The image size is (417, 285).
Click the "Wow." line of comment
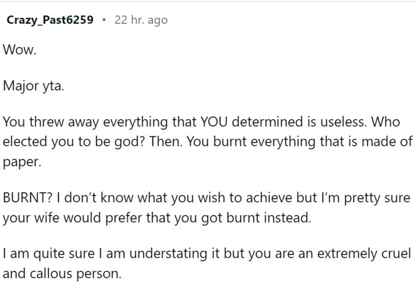(x=20, y=51)
